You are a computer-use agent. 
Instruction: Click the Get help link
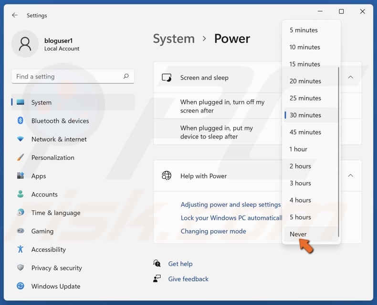click(x=180, y=264)
